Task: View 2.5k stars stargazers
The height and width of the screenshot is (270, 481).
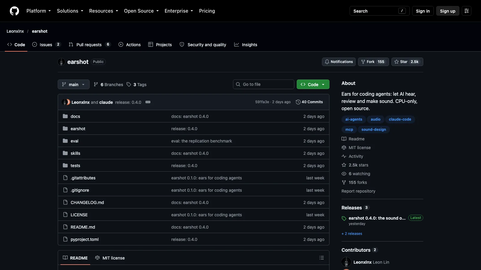Action: point(355,165)
